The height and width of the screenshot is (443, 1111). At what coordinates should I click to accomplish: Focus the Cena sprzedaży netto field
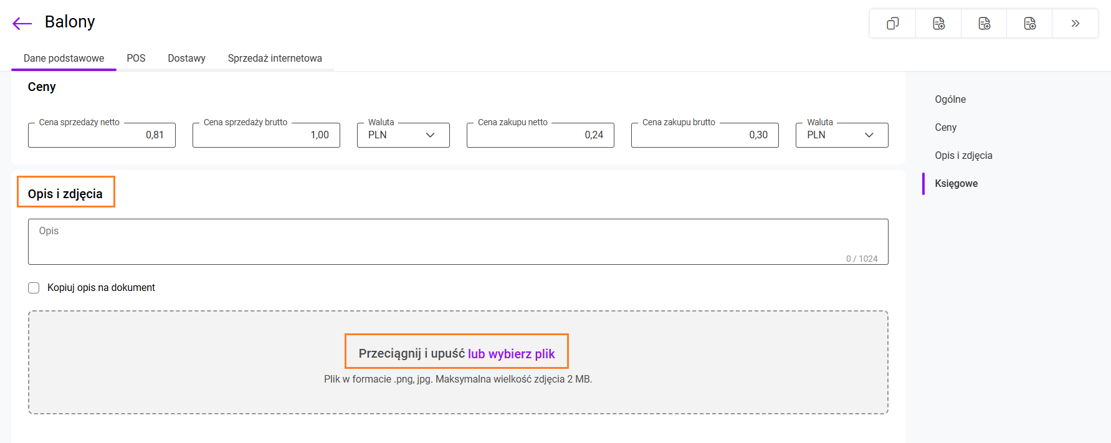(x=102, y=135)
